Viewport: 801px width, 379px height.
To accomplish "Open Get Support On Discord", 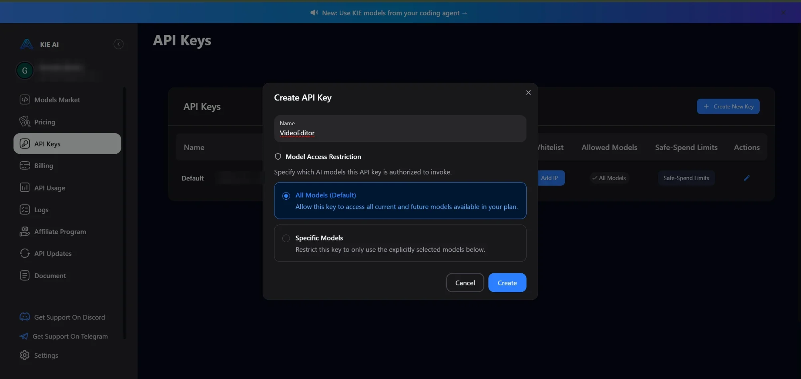I will pyautogui.click(x=70, y=317).
